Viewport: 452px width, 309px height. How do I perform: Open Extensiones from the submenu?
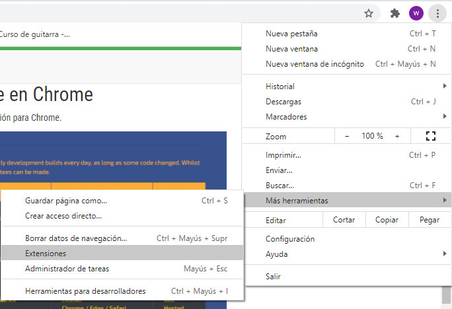click(x=122, y=254)
